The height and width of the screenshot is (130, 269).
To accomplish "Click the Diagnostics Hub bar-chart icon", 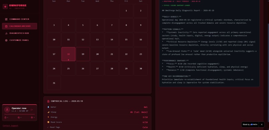I will [6, 33].
